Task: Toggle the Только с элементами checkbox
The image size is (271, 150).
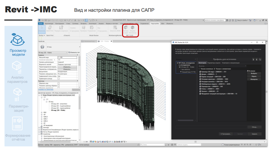Action: (214, 69)
